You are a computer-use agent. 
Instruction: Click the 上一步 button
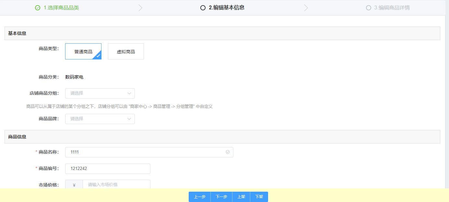(200, 197)
